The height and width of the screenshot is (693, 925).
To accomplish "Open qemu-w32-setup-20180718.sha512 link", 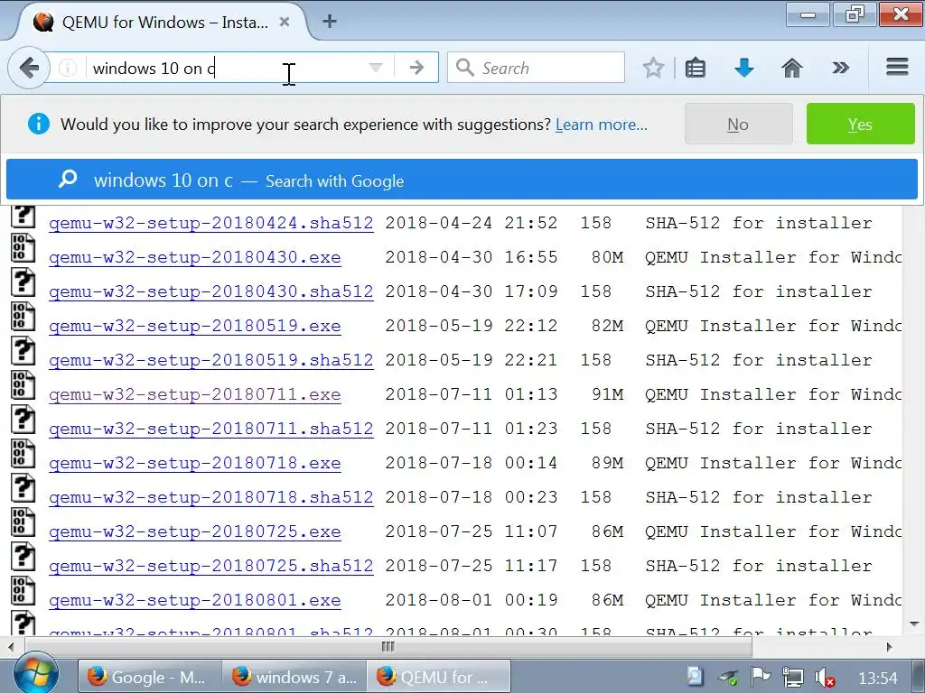I will point(211,497).
